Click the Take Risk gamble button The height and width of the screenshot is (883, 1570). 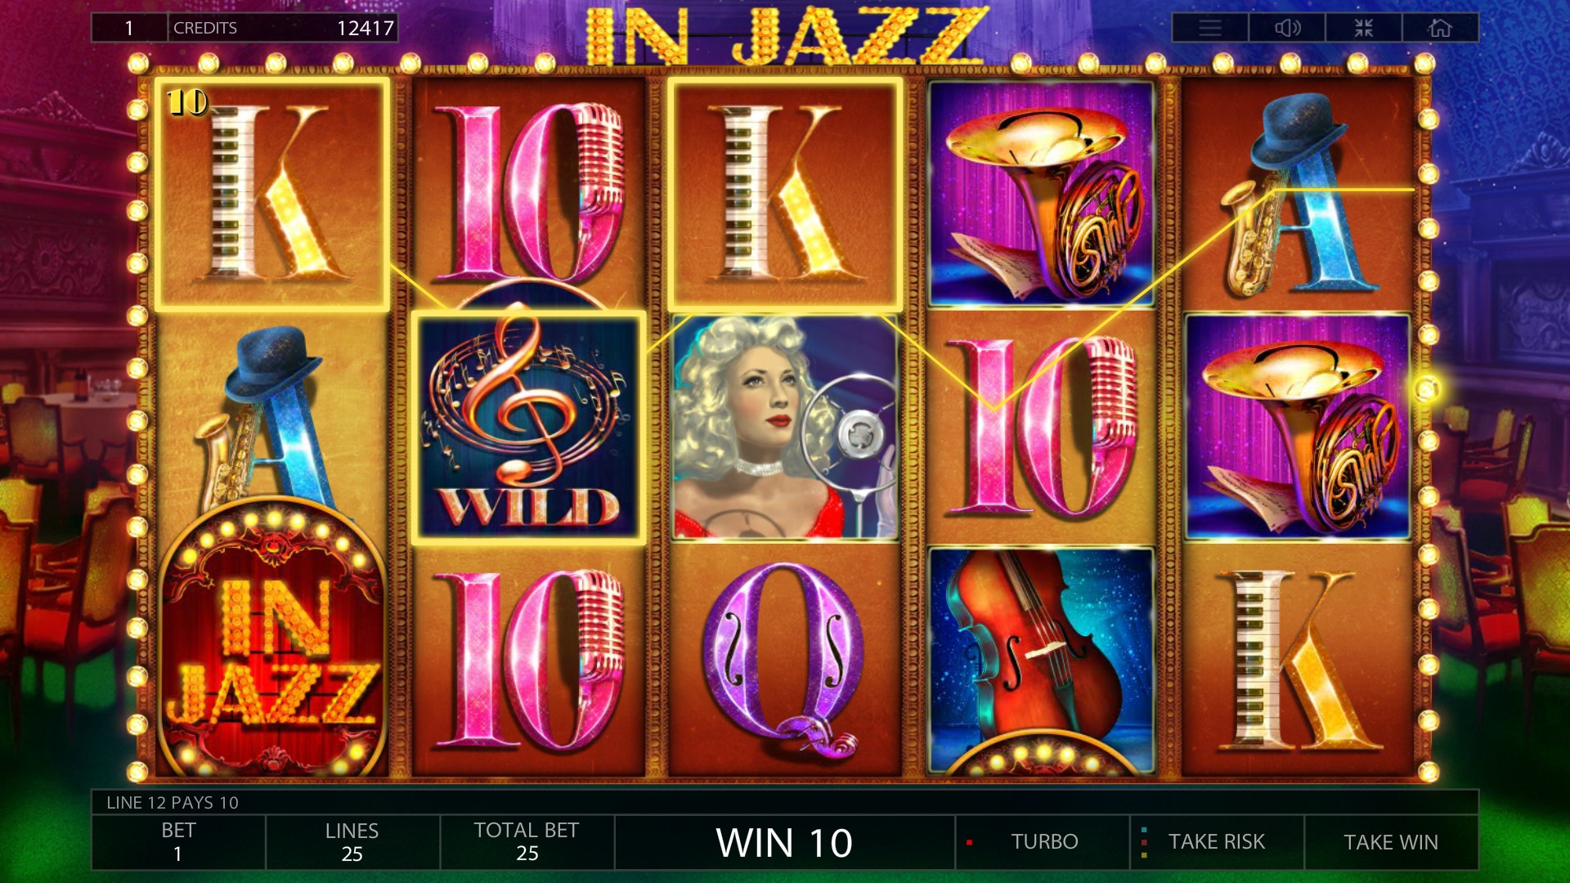click(x=1217, y=841)
